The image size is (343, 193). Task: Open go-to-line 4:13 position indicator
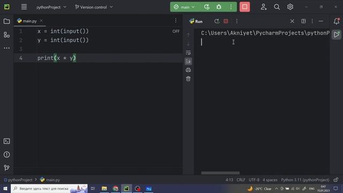tap(229, 180)
